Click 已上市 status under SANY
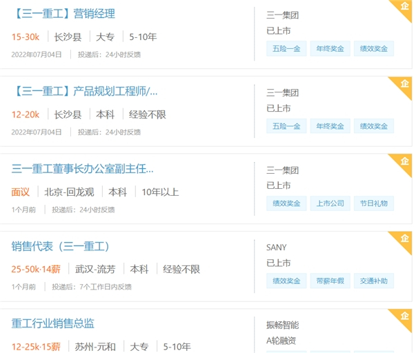The height and width of the screenshot is (353, 414). point(279,263)
